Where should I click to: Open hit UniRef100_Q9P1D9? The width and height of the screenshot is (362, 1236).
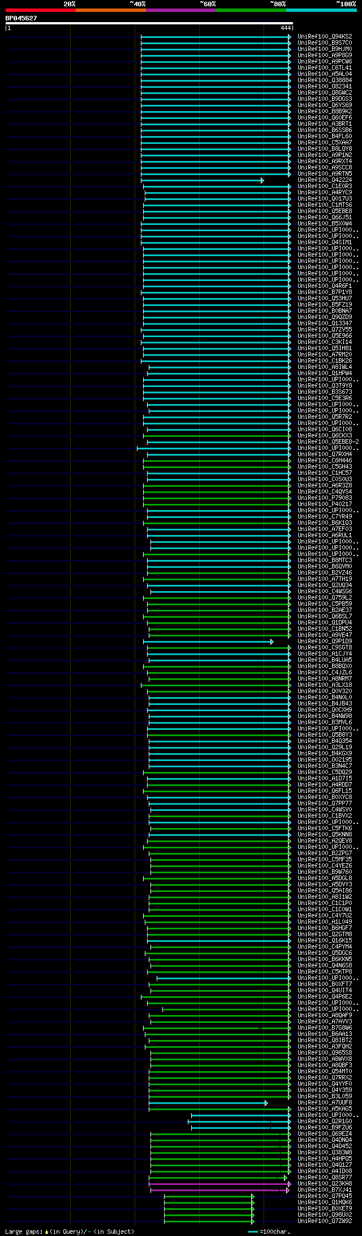[x=325, y=641]
